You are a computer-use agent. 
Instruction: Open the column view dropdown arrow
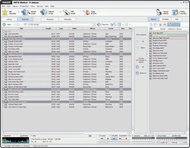(x=123, y=25)
